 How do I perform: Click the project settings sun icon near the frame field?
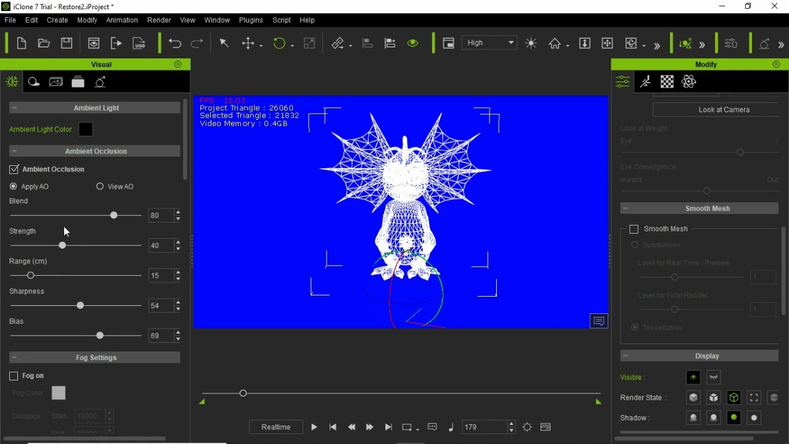pyautogui.click(x=527, y=427)
